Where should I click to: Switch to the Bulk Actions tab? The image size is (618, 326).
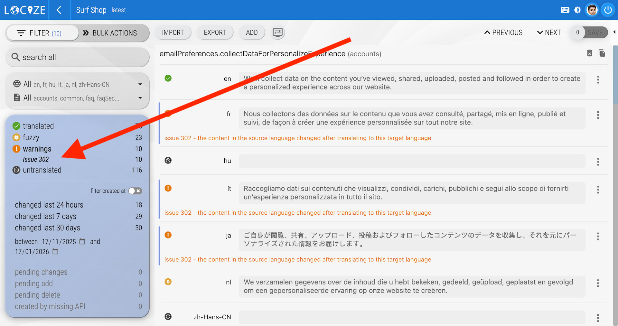(x=110, y=33)
